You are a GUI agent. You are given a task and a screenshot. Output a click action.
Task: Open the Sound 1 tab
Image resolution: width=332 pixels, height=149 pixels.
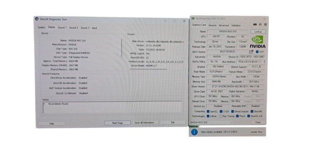62,28
